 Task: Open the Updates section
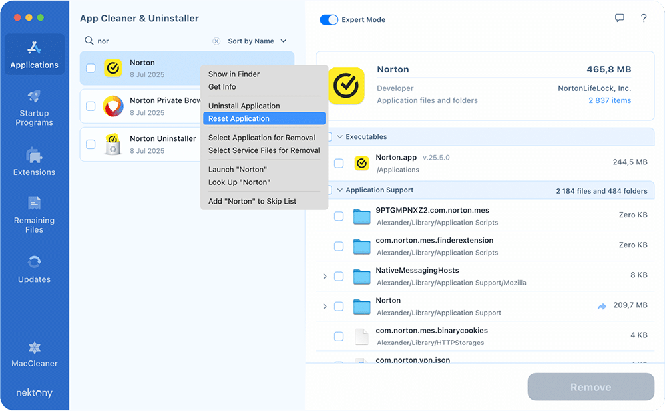(x=35, y=269)
